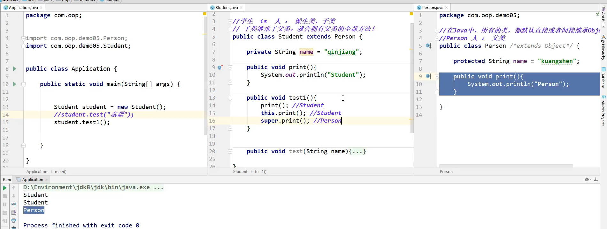Switch to Person.java editor tab
This screenshot has width=607, height=229.
tap(433, 8)
